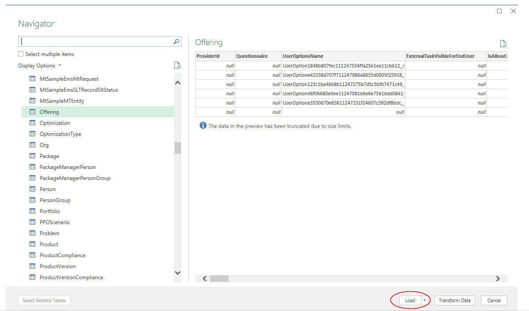Viewport: 529px width, 311px height.
Task: Click the Cancel button
Action: click(494, 300)
